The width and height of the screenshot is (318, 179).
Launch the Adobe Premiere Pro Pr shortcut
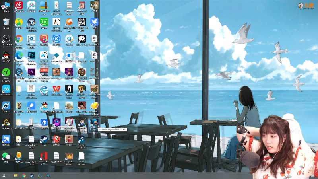point(31,72)
